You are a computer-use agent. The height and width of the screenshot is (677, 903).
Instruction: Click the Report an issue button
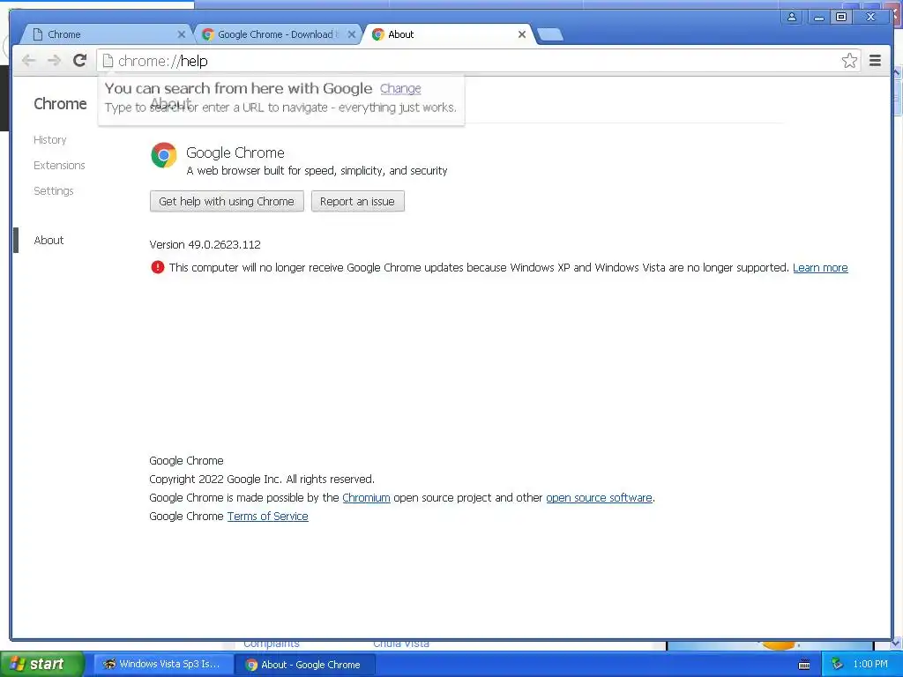pos(358,202)
